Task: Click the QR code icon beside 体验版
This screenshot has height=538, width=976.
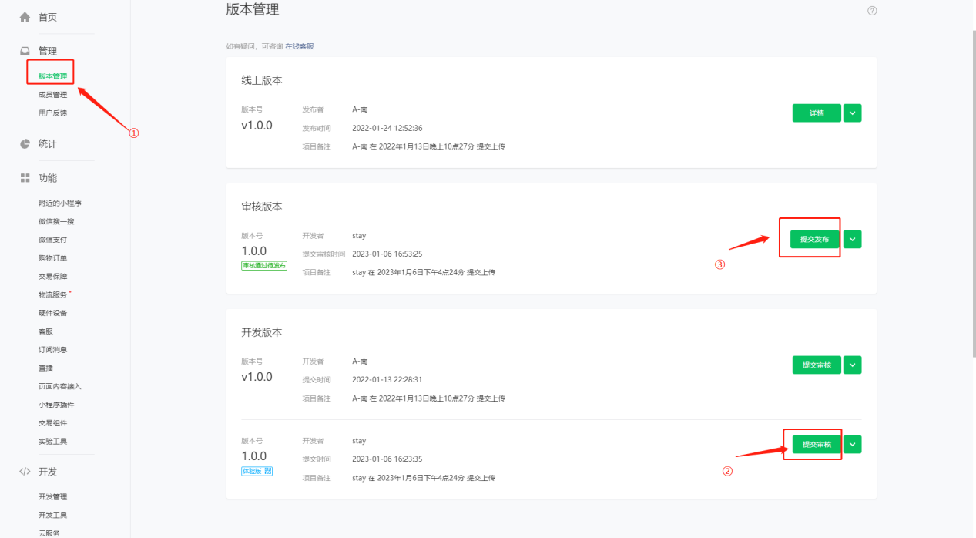Action: tap(267, 471)
